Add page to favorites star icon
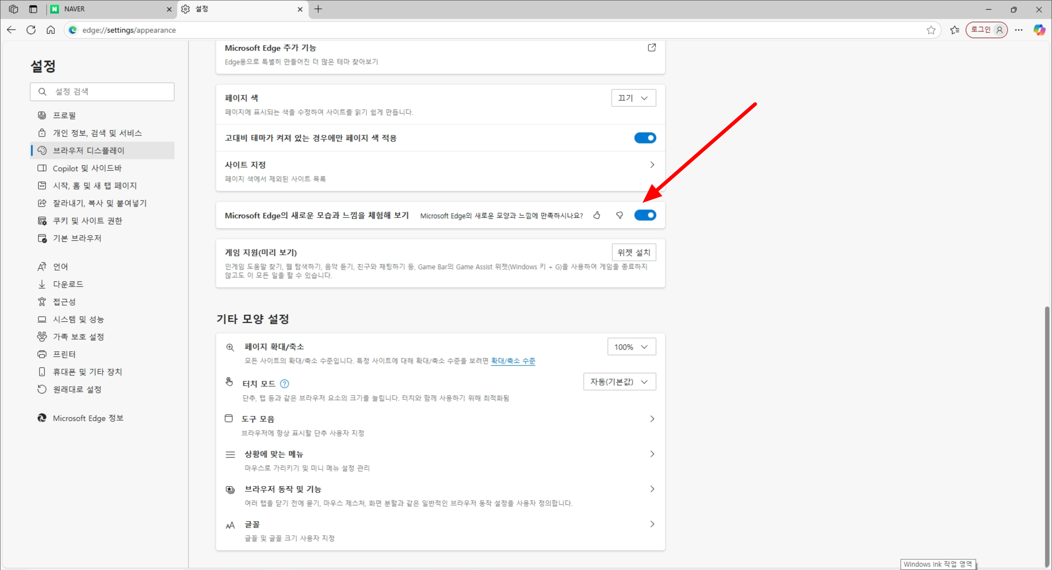 click(x=931, y=30)
